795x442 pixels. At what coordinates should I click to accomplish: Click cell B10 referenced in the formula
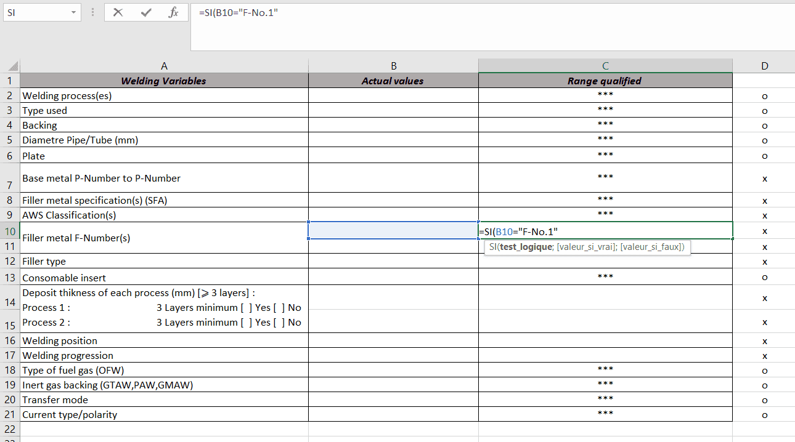point(393,230)
